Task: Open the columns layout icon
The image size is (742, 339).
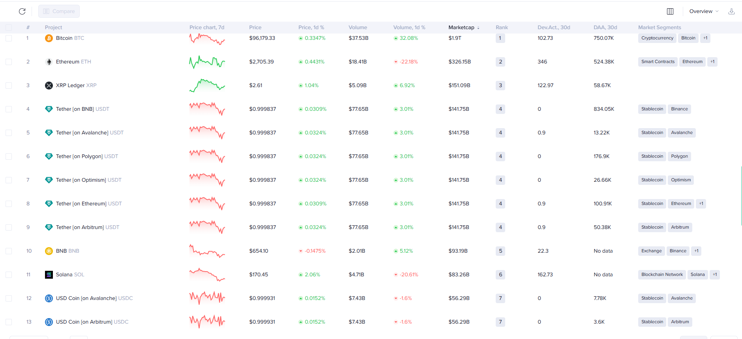Action: [x=670, y=11]
